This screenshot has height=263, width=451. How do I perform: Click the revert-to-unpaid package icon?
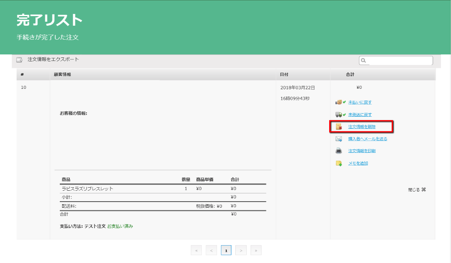click(x=340, y=102)
